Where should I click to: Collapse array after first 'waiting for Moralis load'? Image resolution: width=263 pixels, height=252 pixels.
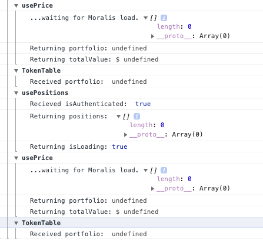coord(145,18)
